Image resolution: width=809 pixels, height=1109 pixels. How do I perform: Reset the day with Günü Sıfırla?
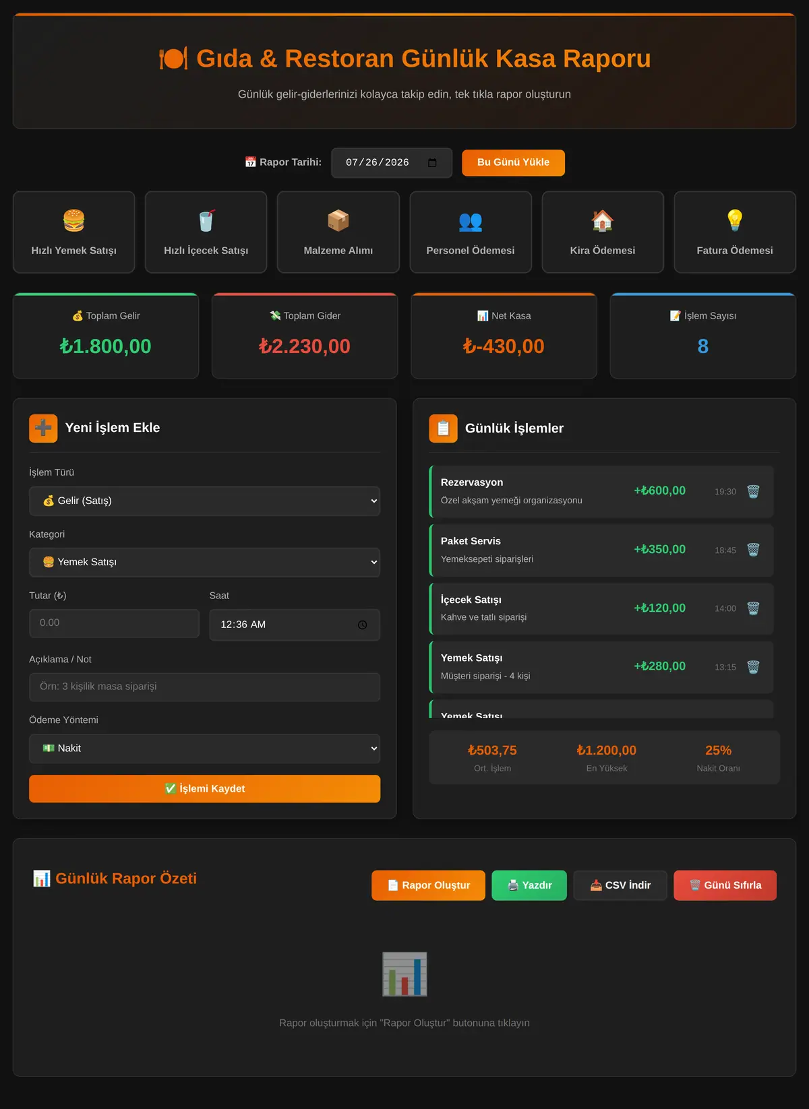point(725,885)
